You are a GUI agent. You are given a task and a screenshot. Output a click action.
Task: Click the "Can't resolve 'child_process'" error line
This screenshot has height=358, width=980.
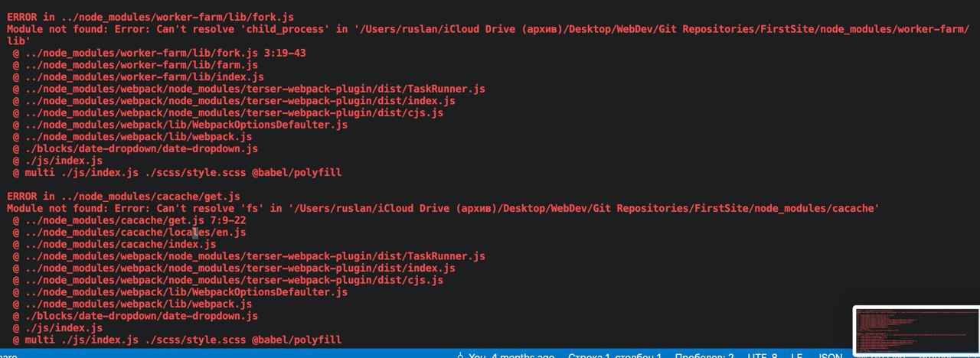coord(488,34)
